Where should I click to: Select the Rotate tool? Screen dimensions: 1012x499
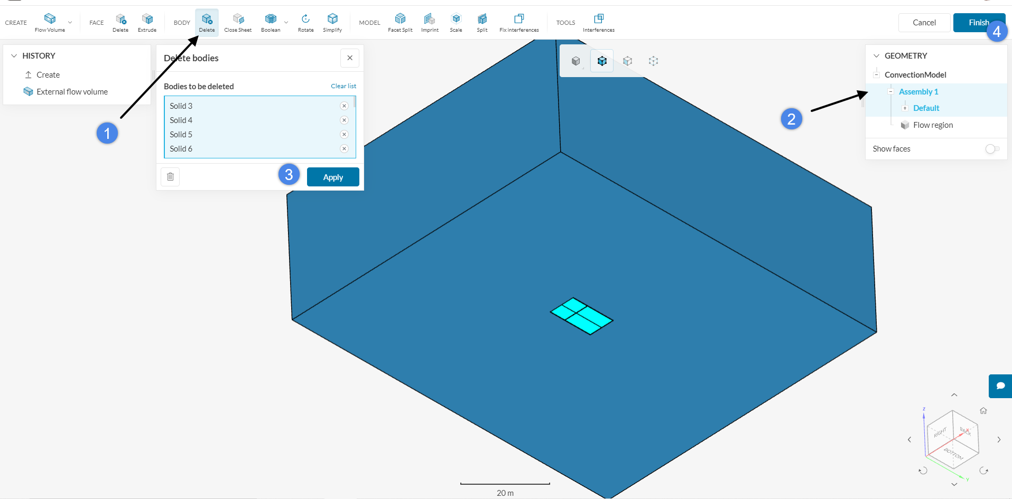[x=305, y=22]
